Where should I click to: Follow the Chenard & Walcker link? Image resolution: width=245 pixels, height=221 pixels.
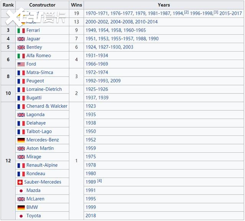pos(47,106)
